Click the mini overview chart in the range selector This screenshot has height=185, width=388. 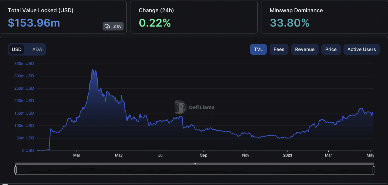[195, 170]
